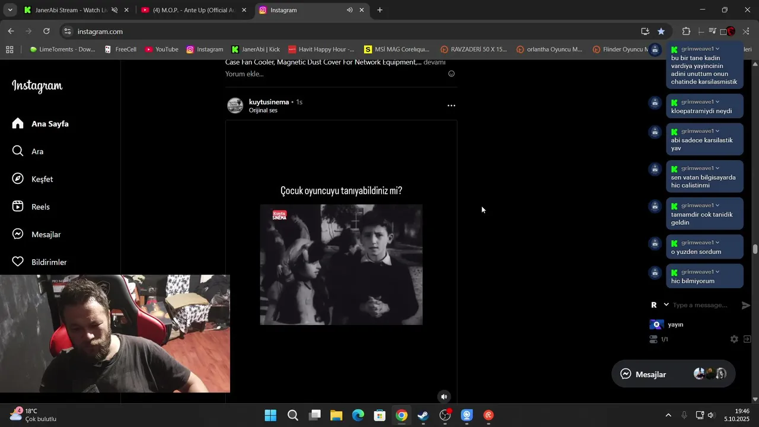Open Mesajlar in the left sidebar
The image size is (759, 427).
click(36, 234)
